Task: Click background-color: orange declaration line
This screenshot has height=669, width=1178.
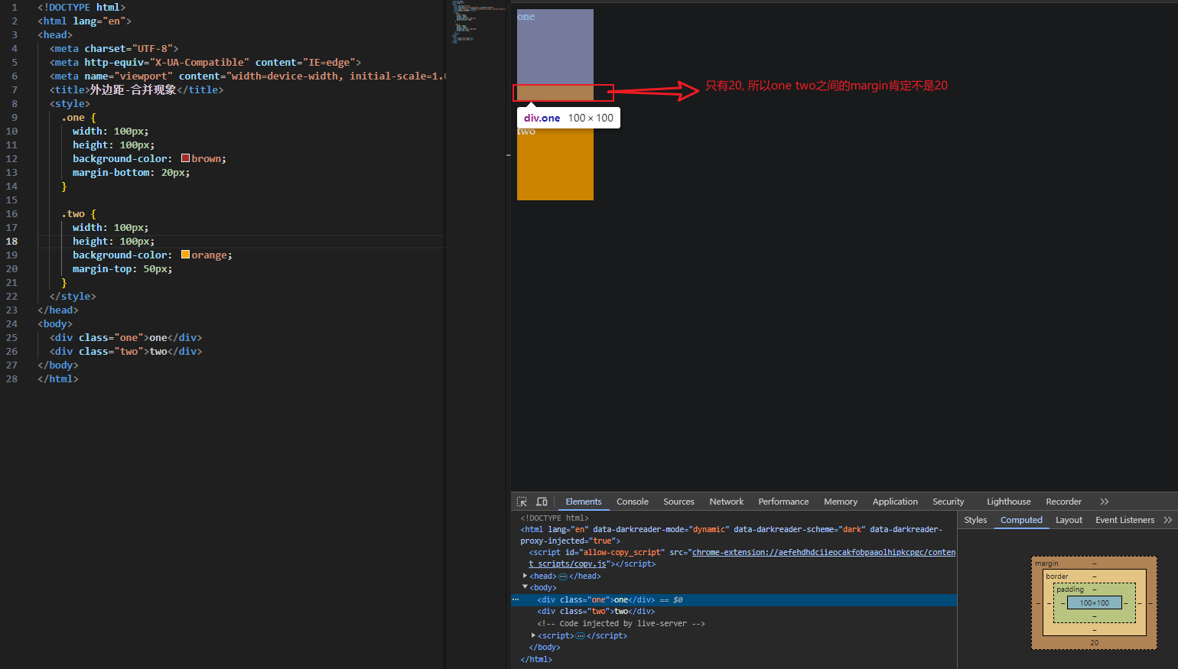Action: 152,255
